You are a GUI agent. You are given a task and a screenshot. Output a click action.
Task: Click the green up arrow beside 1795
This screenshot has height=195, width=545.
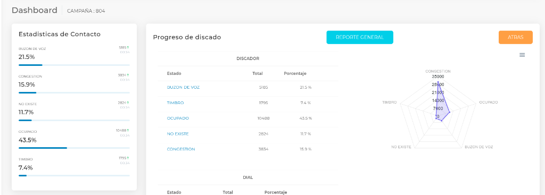(x=128, y=158)
